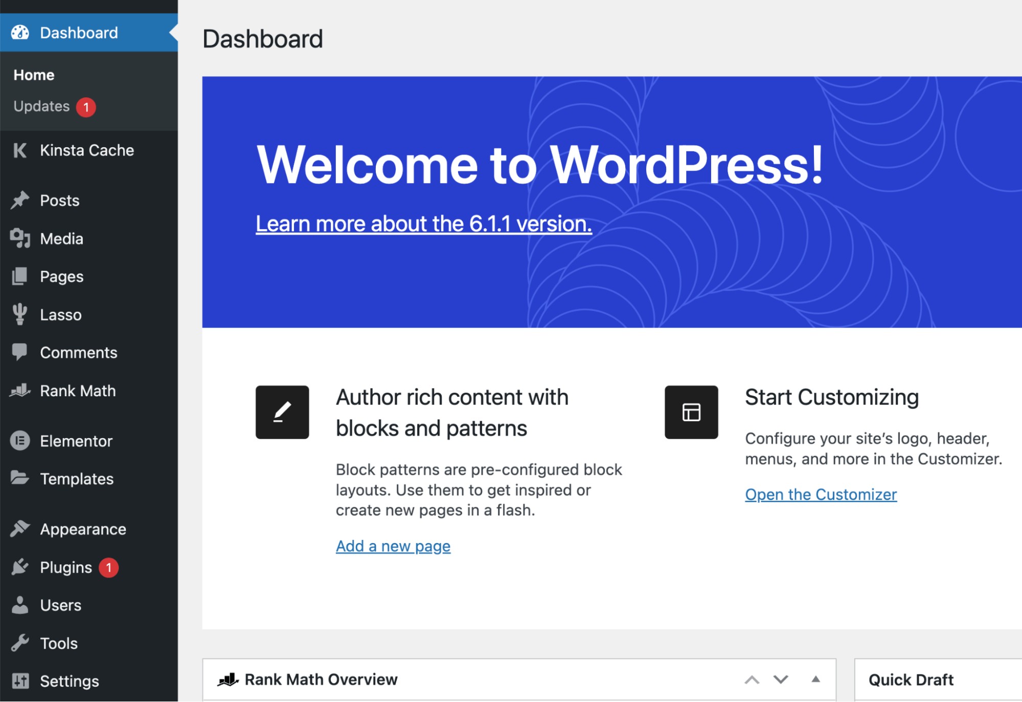Viewport: 1022px width, 702px height.
Task: Select Dashboard Home menu item
Action: tap(33, 75)
